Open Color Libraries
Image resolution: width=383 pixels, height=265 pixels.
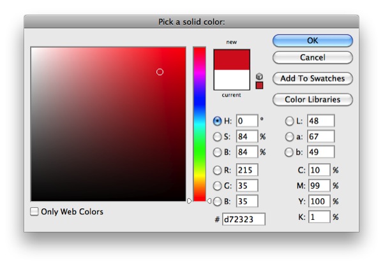pos(313,99)
